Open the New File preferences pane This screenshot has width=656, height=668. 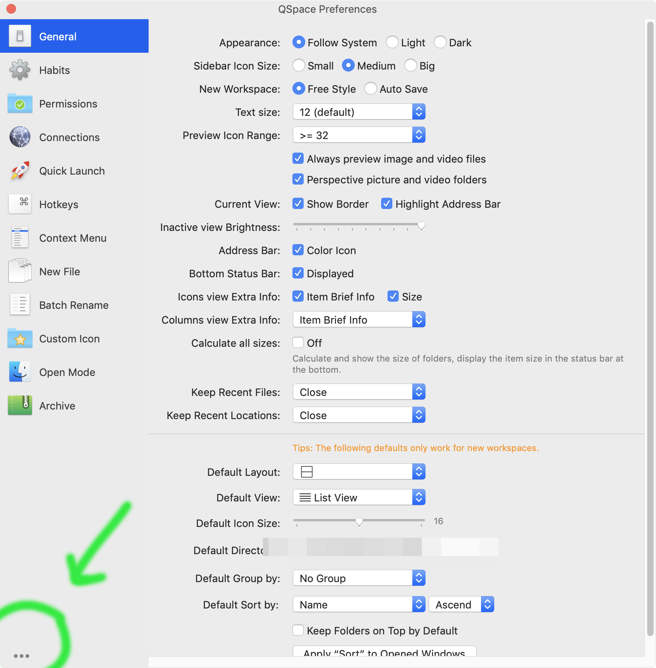pos(74,271)
